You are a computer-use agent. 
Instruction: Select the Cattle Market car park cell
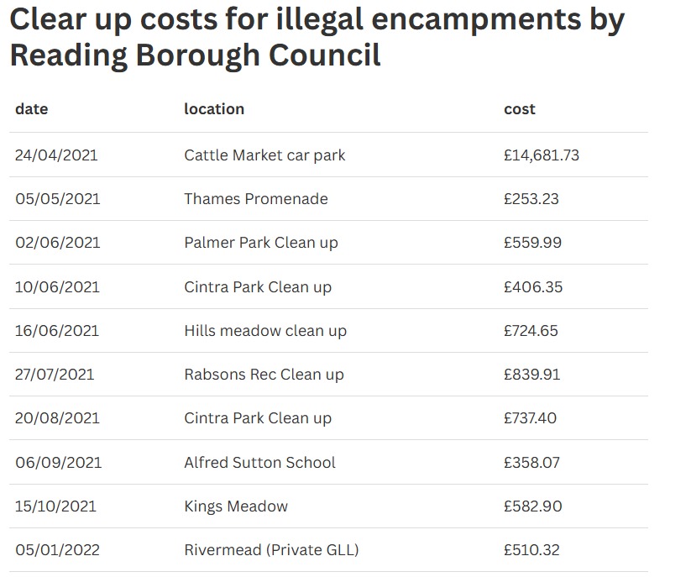264,155
